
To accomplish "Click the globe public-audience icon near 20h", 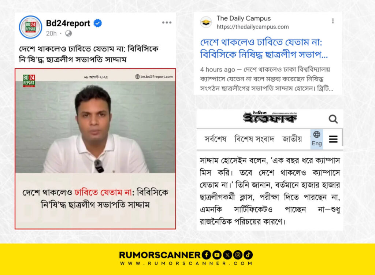I will (68, 33).
